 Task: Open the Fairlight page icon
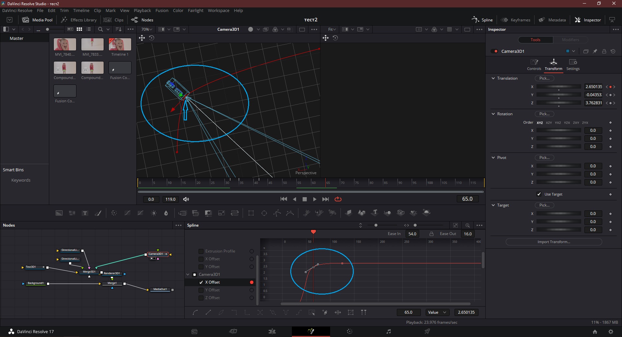388,331
